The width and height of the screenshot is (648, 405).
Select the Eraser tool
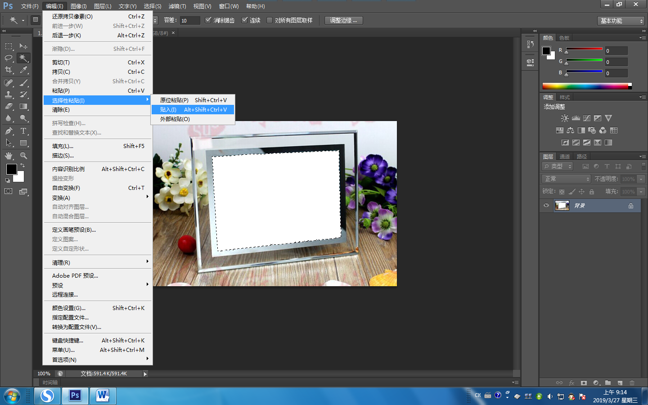[9, 107]
